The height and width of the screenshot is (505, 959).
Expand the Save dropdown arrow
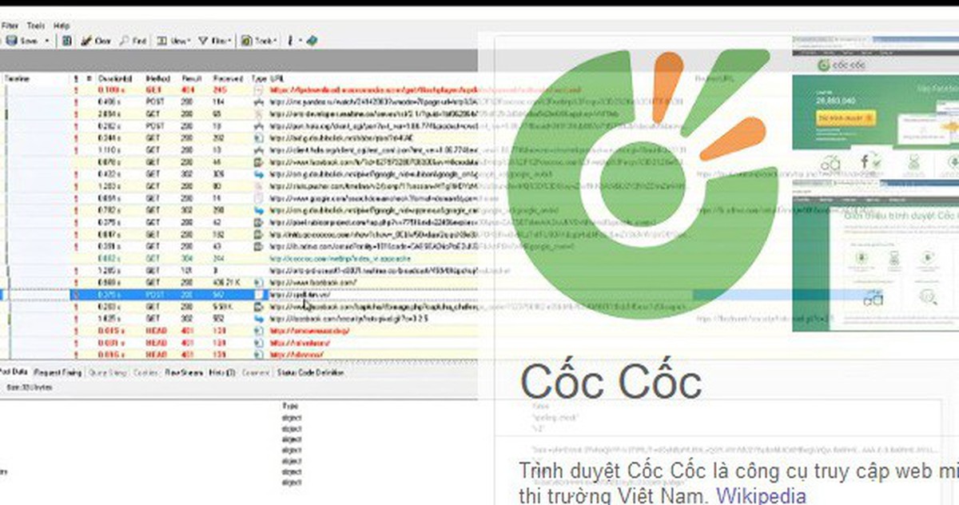coord(47,41)
